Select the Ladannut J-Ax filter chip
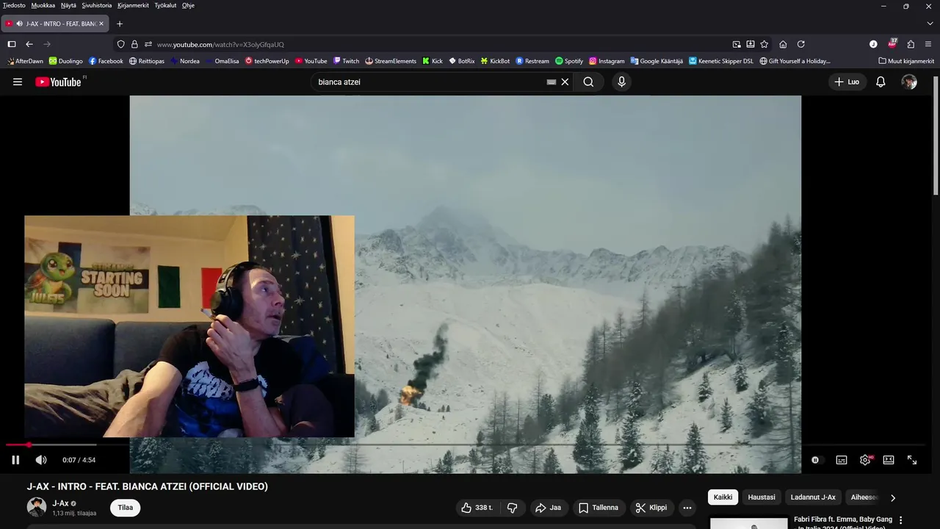The height and width of the screenshot is (529, 940). 813,497
